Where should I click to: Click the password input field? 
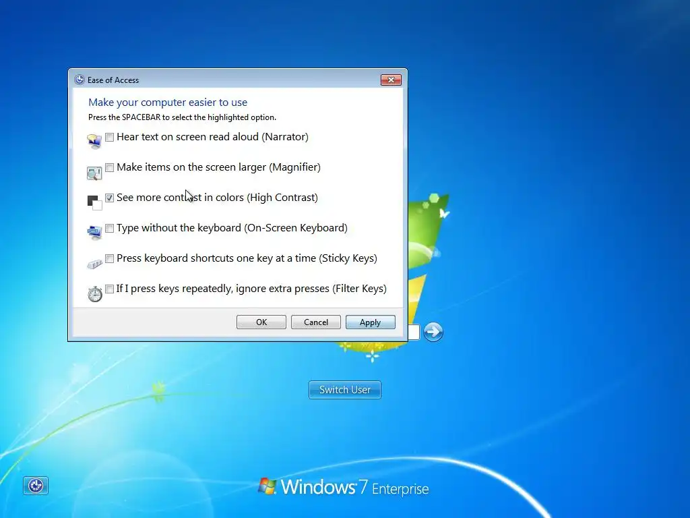point(414,332)
